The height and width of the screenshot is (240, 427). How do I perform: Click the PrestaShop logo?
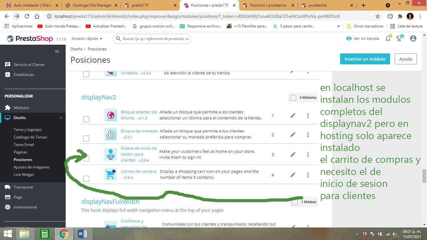coord(30,39)
